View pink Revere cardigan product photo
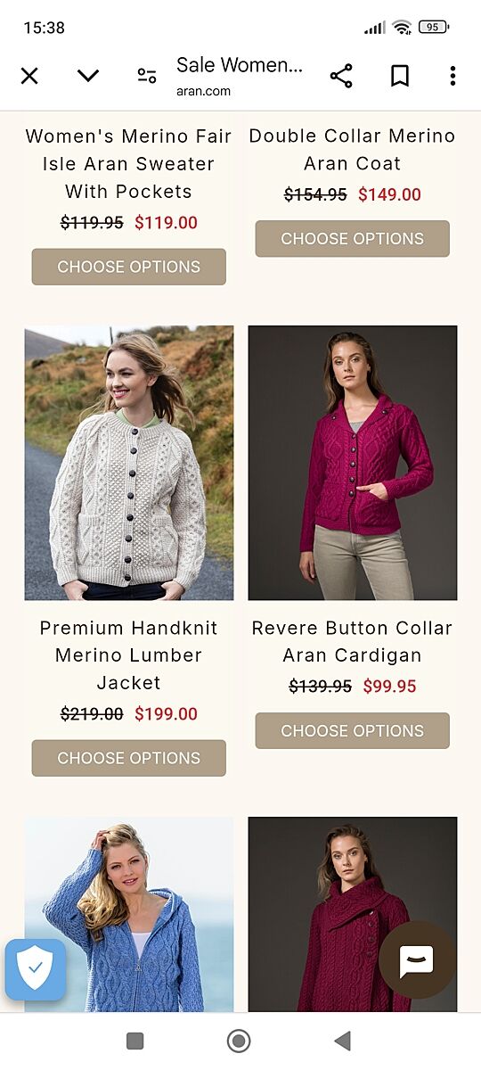The width and height of the screenshot is (481, 1070). 353,463
